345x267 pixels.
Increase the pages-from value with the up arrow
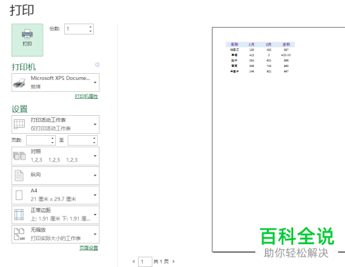[x=52, y=138]
